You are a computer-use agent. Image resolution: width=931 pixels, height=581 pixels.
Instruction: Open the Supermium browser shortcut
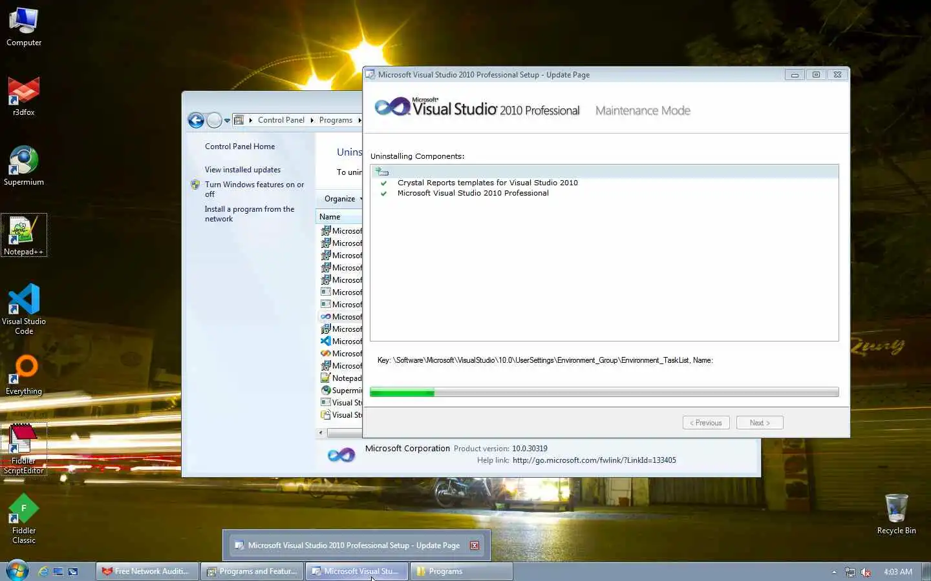tap(24, 167)
